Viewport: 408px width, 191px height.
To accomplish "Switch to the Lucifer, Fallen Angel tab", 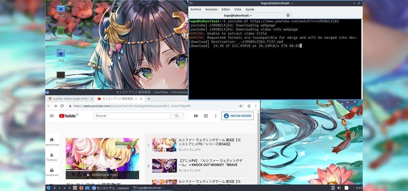I will click(70, 99).
